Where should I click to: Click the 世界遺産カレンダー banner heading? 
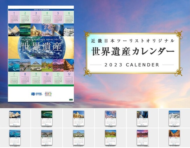tap(133, 52)
